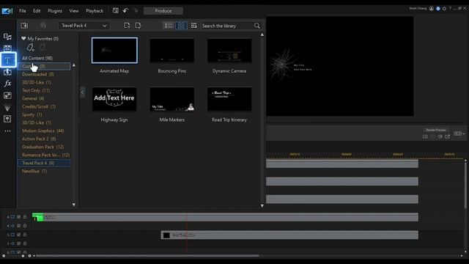Image resolution: width=469 pixels, height=264 pixels.
Task: Select the Highway Sign title thumbnail
Action: (x=114, y=99)
